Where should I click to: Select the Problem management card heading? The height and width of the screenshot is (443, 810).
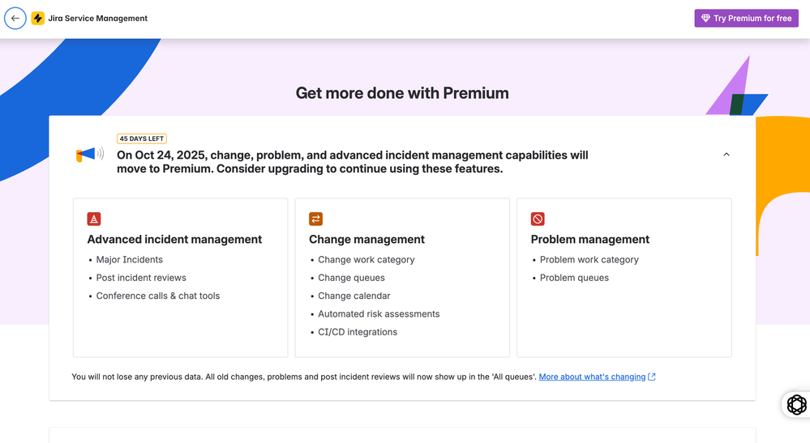pos(590,239)
